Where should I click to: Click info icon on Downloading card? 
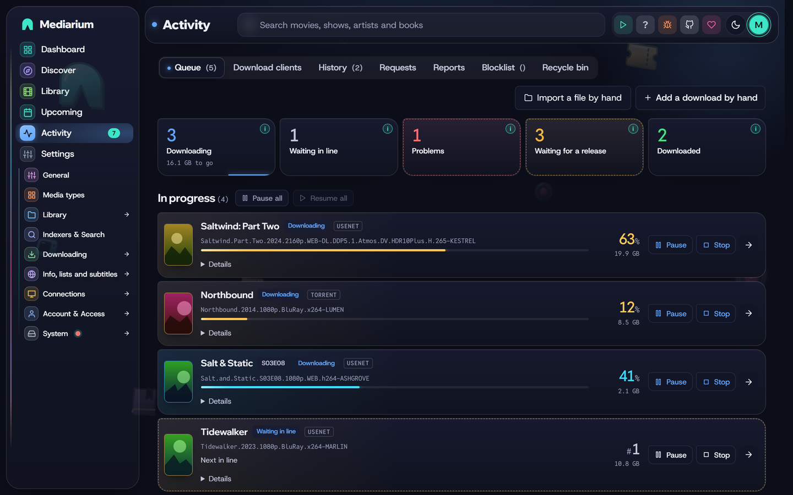coord(265,129)
